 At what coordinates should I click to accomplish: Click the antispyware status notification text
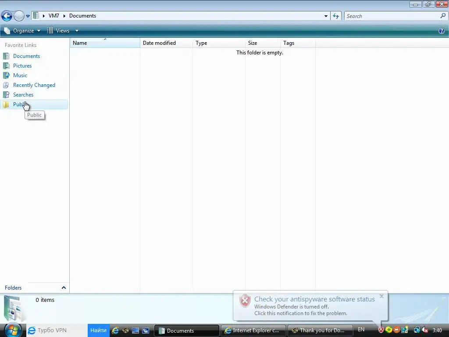314,299
